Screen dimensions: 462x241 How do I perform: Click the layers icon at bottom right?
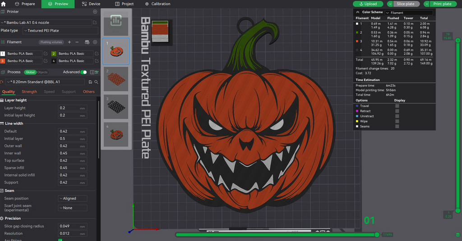point(457,235)
